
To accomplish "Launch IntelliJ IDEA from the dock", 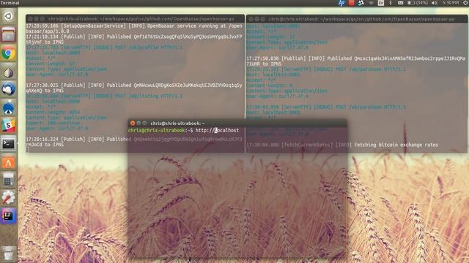I will click(x=8, y=216).
